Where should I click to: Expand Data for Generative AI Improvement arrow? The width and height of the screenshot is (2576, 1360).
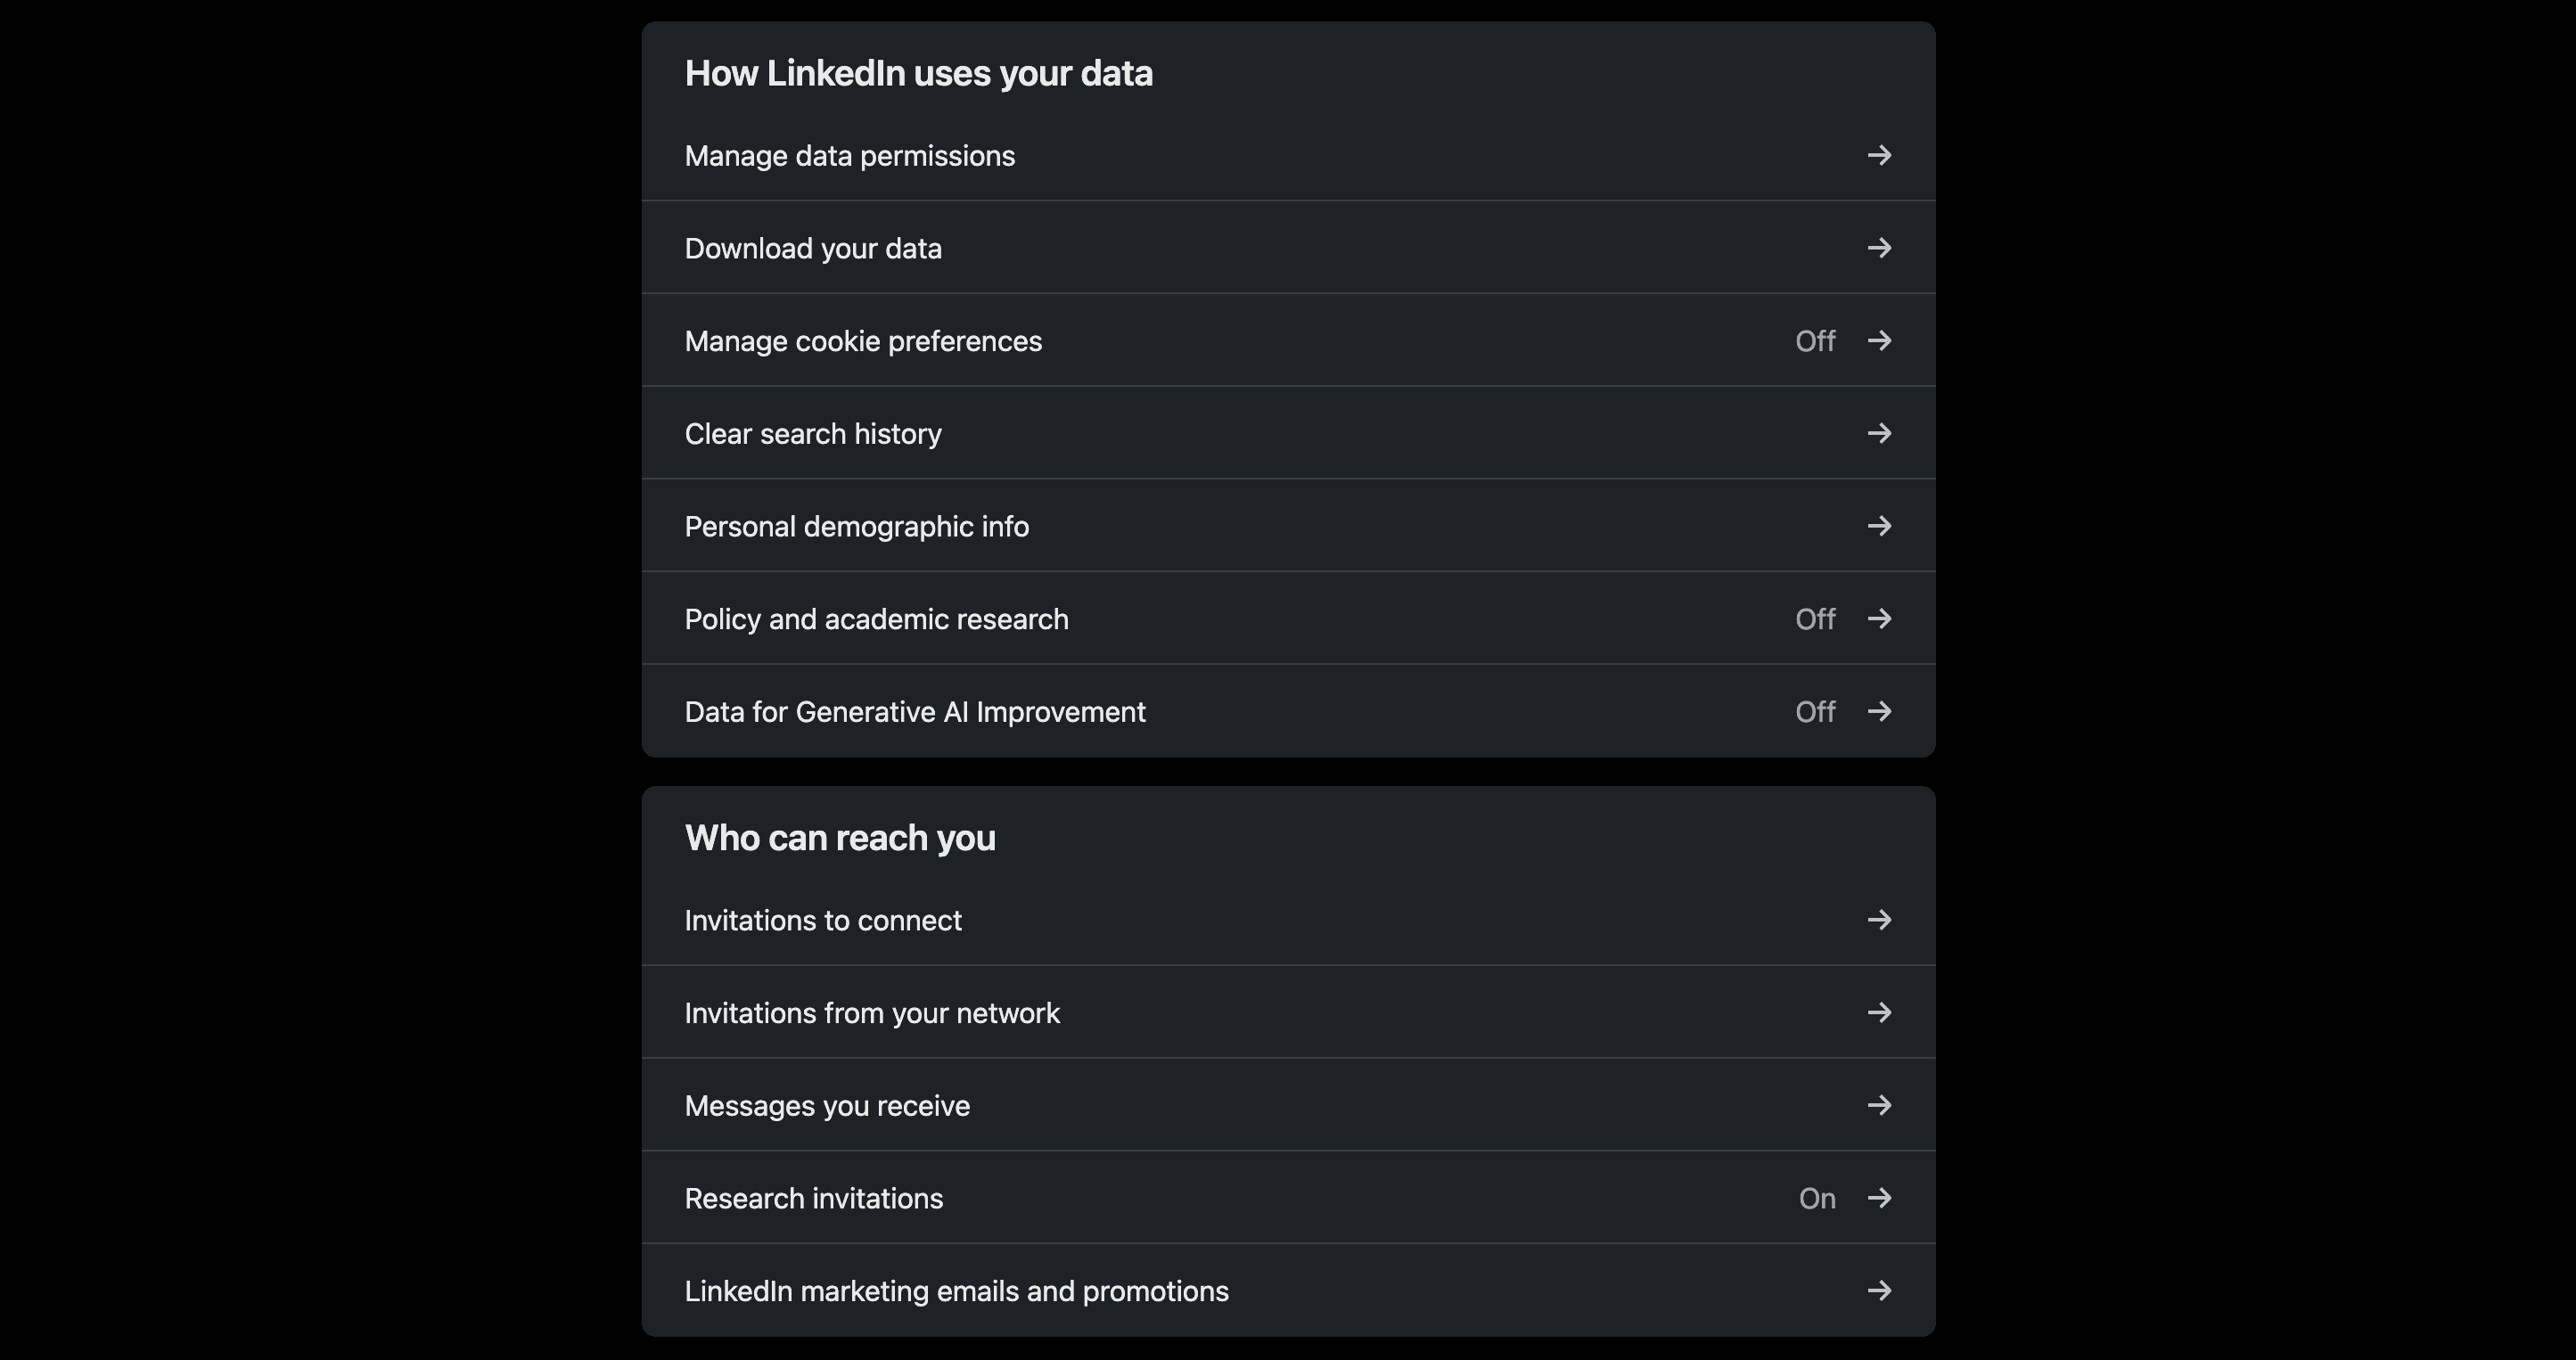(1879, 711)
